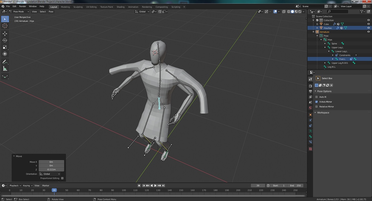
Task: Click the End frame 250 field
Action: coord(295,186)
